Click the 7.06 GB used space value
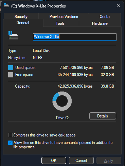The width and height of the screenshot is (125, 166). click(107, 68)
